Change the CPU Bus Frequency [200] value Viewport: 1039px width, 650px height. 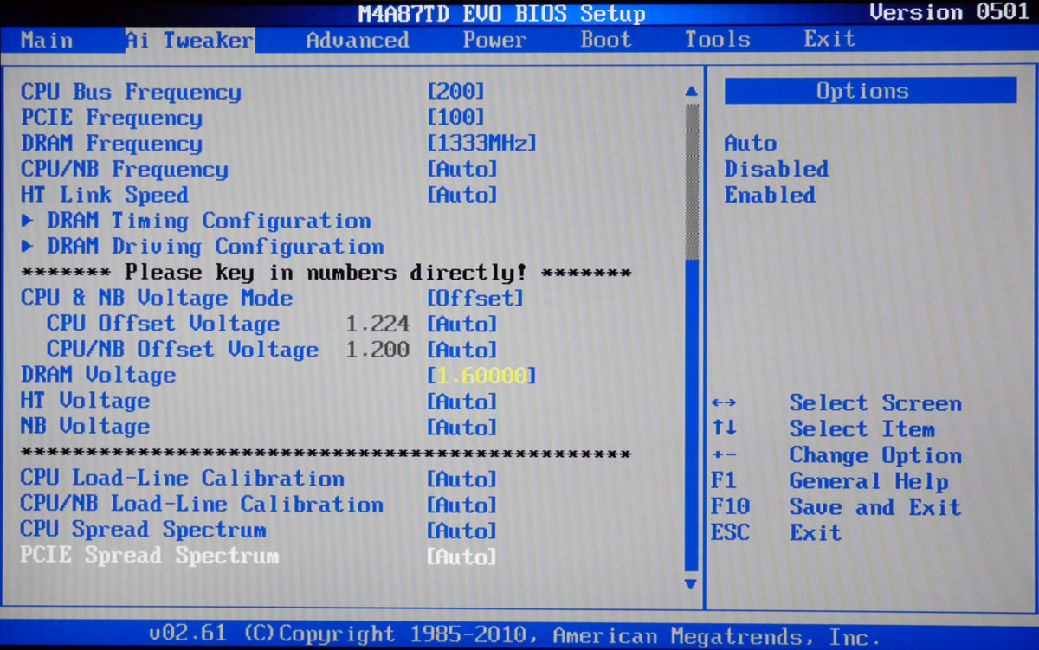456,92
